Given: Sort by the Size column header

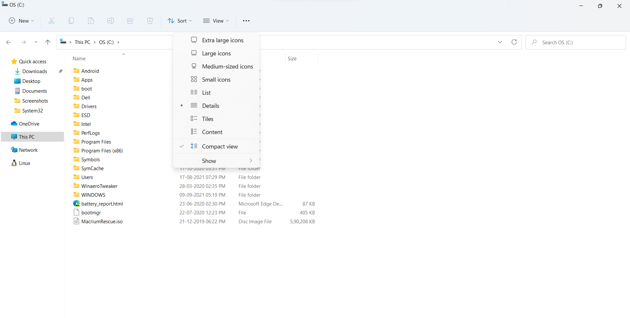Looking at the screenshot, I should click(x=292, y=59).
